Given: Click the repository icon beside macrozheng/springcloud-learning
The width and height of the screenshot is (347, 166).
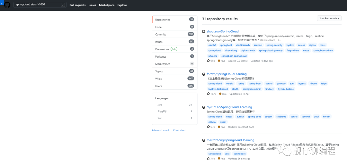Looking at the screenshot, I should tap(204, 140).
